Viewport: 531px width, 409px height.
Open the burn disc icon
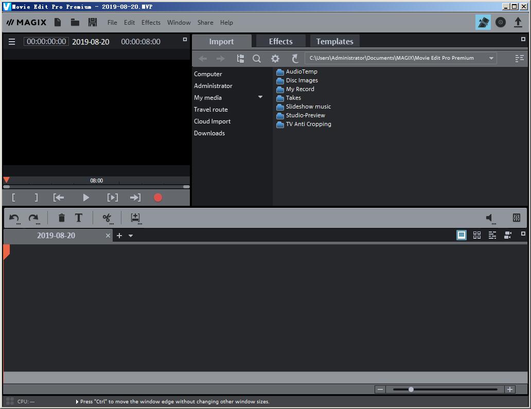501,22
